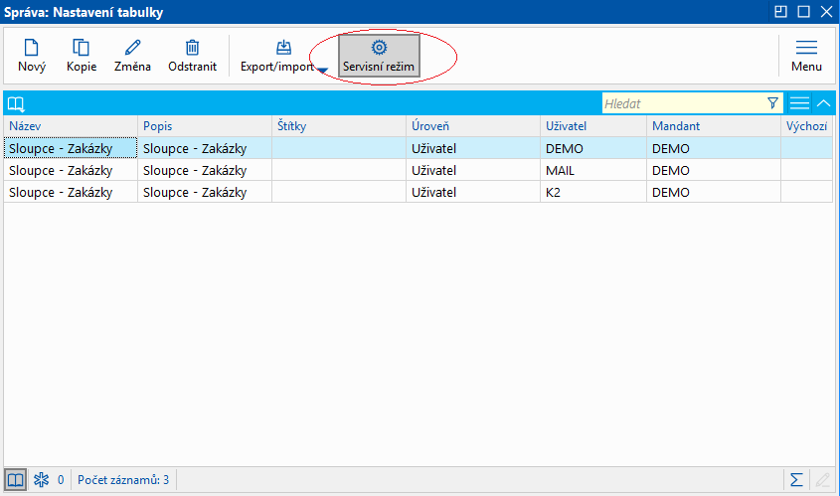Click Popis cell in MAIL row
Viewport: 840px width, 496px height.
point(205,170)
